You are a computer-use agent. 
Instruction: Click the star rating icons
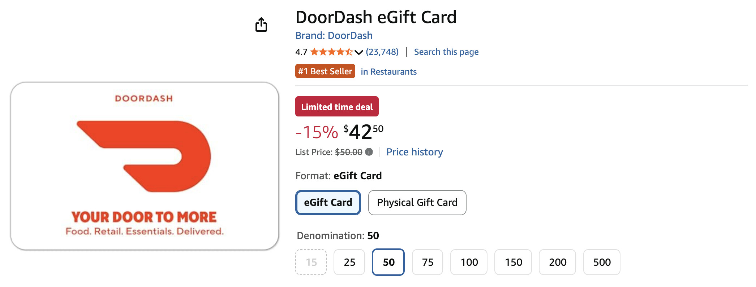(x=331, y=52)
